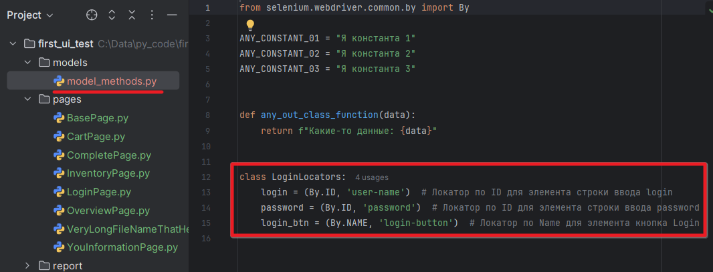Select CartPage.py file
The height and width of the screenshot is (272, 713).
tap(96, 137)
